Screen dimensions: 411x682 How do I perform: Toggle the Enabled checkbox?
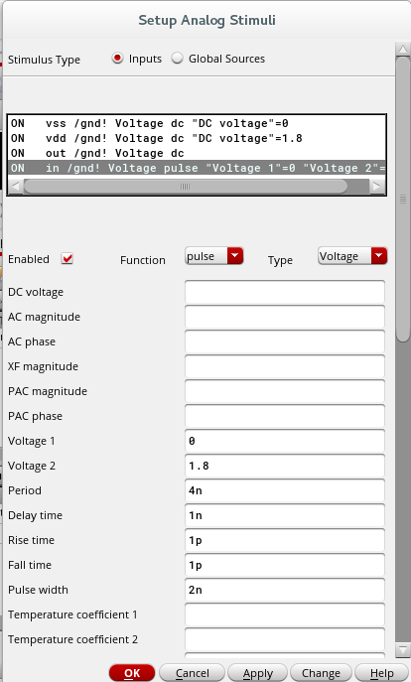coord(67,259)
